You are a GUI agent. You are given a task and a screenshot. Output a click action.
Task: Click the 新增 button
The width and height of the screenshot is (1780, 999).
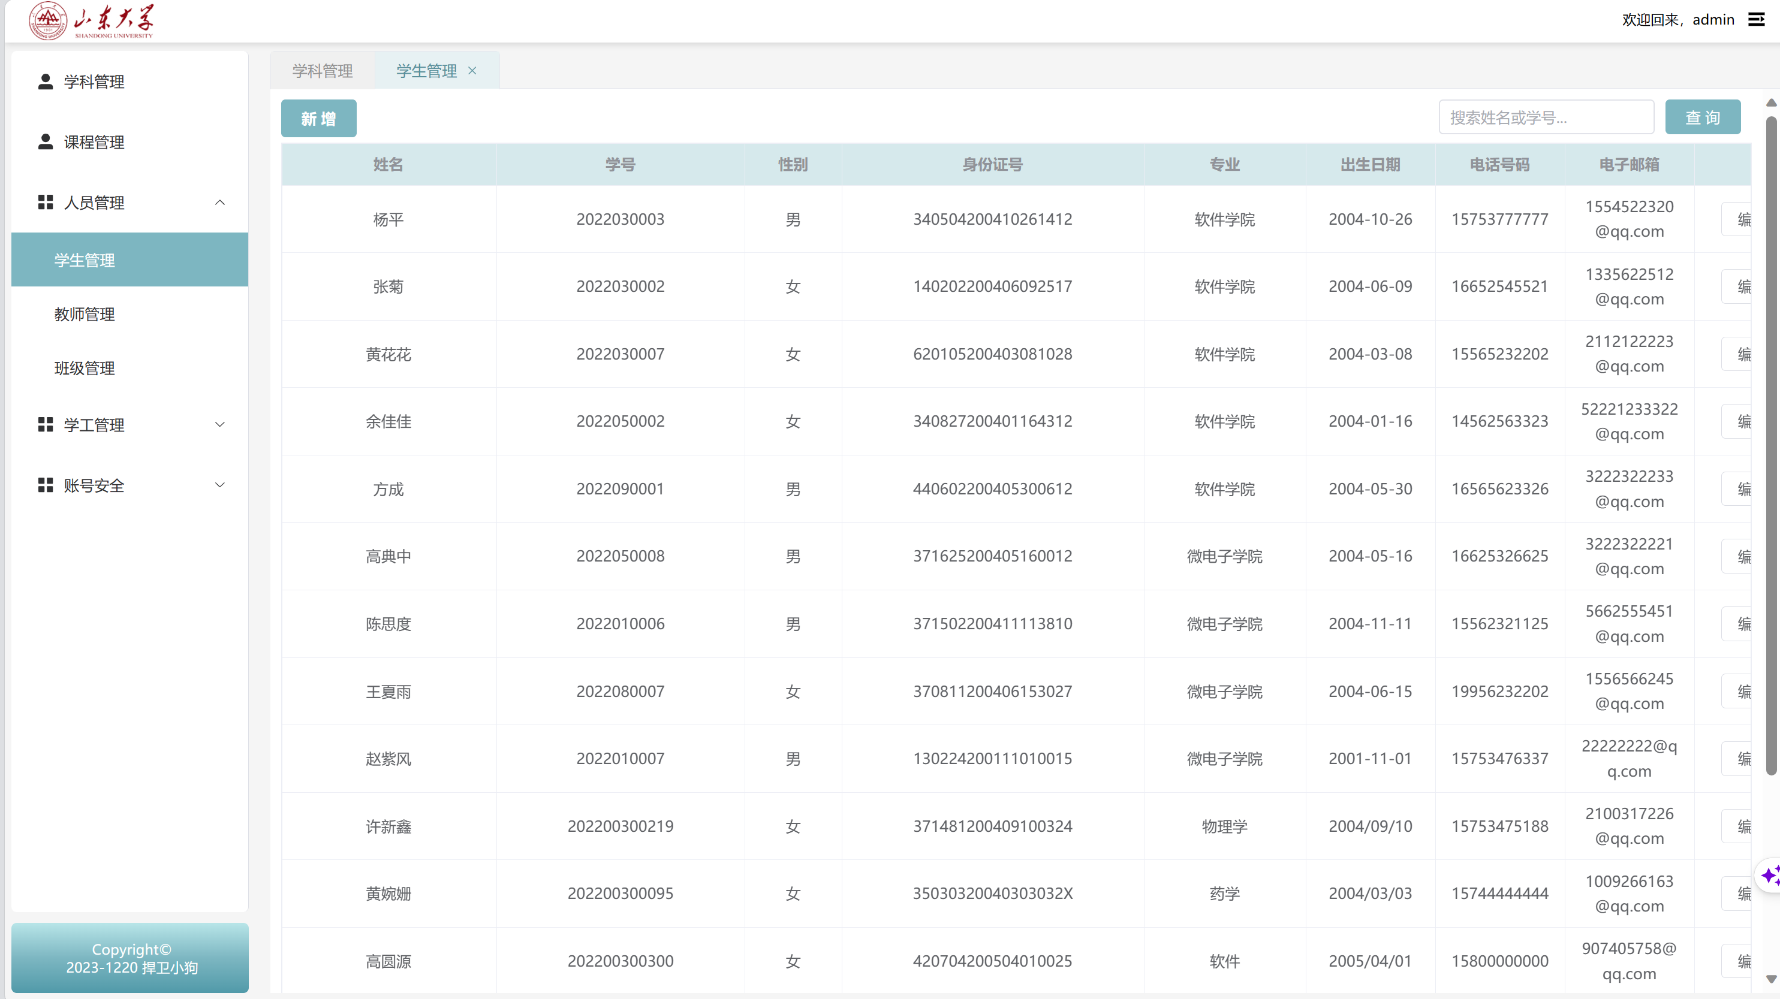pos(318,118)
